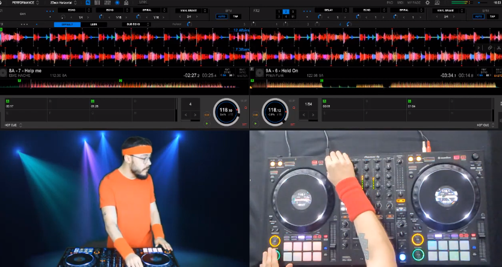Open the PERFORMANCE mode dropdown
Screen dimensions: 502x267
pos(25,2)
